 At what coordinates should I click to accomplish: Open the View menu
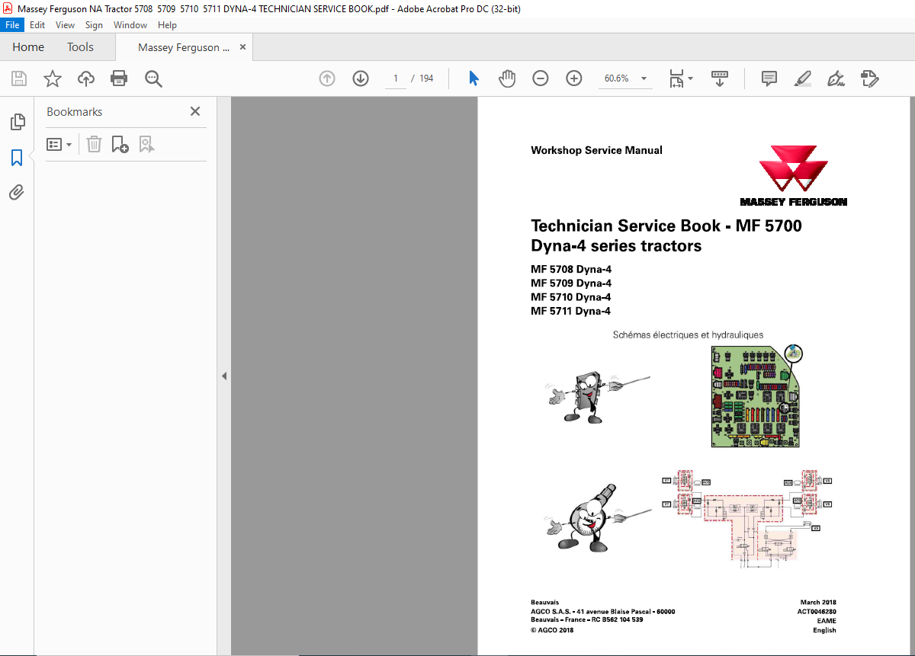[66, 25]
